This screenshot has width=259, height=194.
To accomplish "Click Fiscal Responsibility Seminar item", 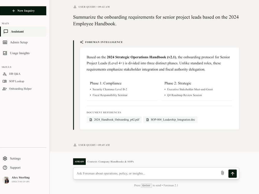I will click(x=110, y=95).
